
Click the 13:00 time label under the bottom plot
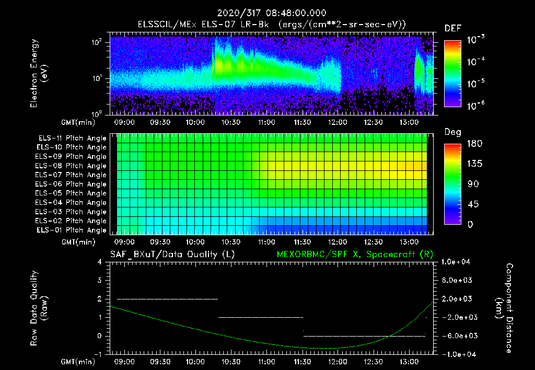pyautogui.click(x=409, y=362)
